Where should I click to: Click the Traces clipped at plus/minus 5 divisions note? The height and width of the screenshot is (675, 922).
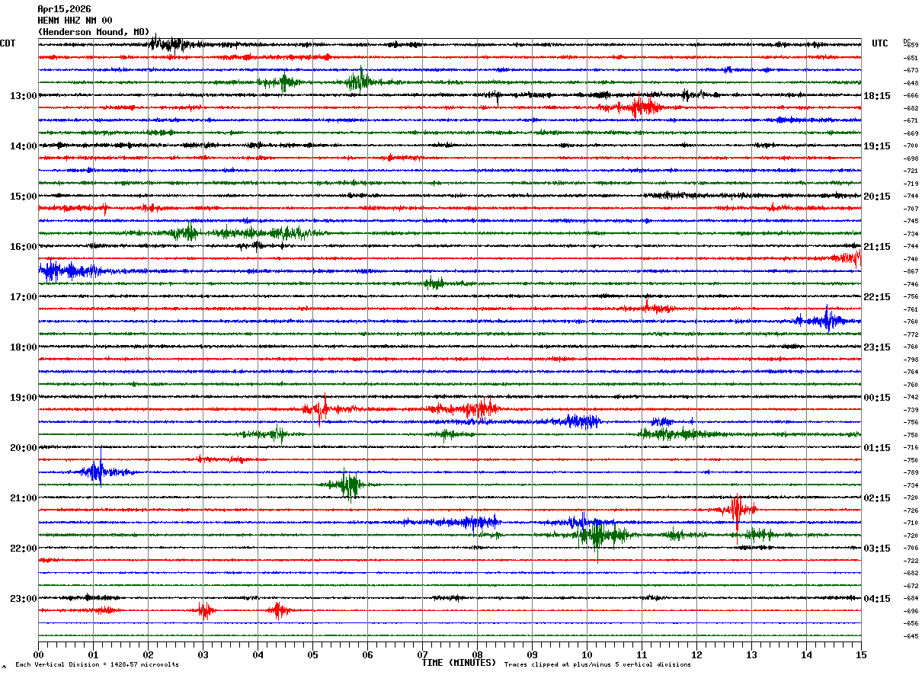(x=597, y=665)
